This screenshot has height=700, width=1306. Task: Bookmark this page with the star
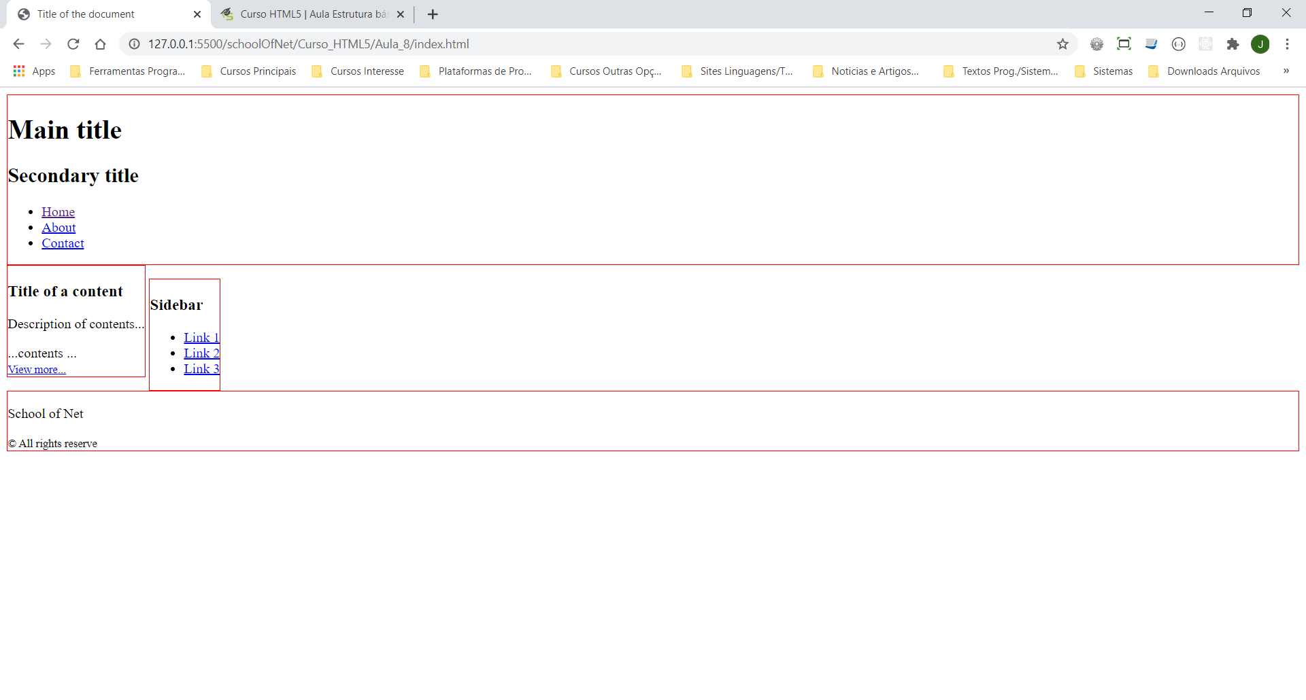1062,44
